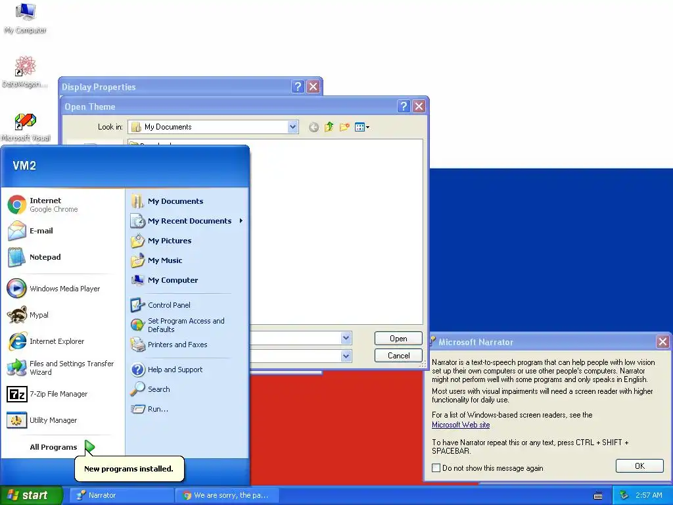Click the VM2 user name header
The width and height of the screenshot is (673, 505).
click(x=24, y=165)
